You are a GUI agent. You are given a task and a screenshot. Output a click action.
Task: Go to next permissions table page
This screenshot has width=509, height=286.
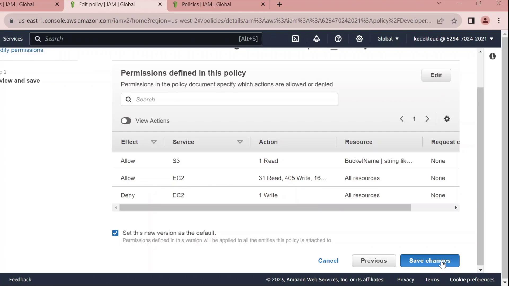427,119
